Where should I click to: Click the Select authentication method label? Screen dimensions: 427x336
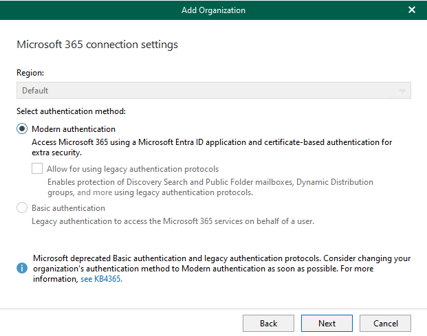(x=71, y=111)
